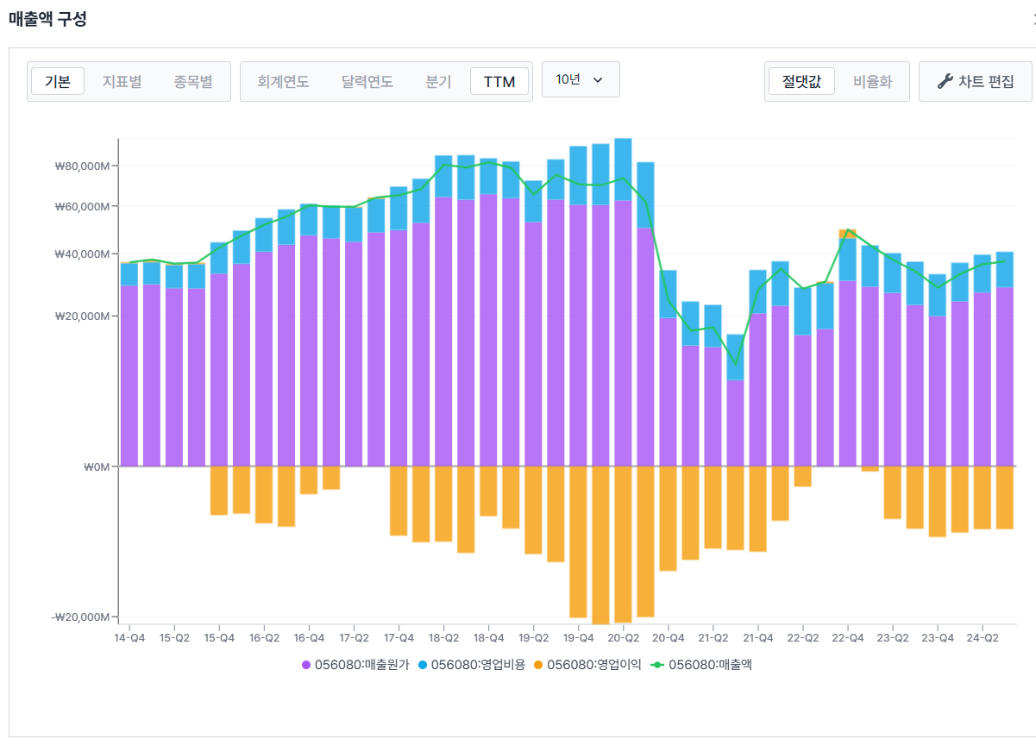Click purple bar above 14-Q4
Image resolution: width=1036 pixels, height=739 pixels.
pyautogui.click(x=129, y=376)
